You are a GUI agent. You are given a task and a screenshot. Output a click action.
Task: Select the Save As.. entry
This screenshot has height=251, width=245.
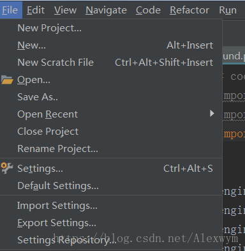pos(111,97)
